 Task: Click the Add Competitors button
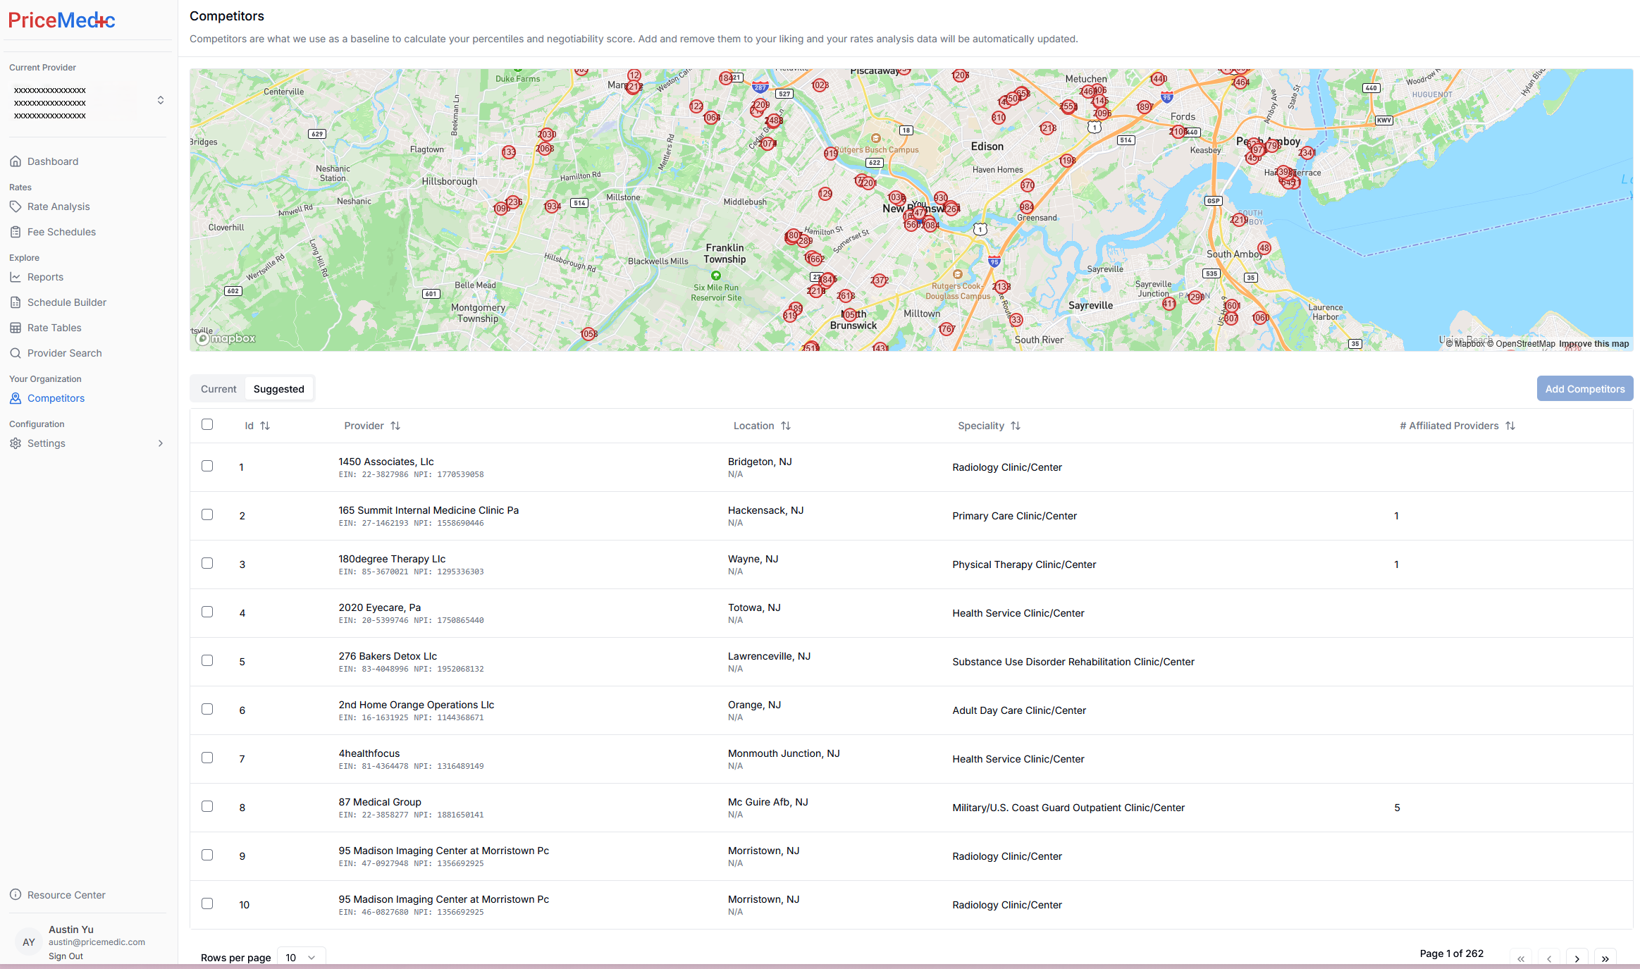click(1584, 389)
